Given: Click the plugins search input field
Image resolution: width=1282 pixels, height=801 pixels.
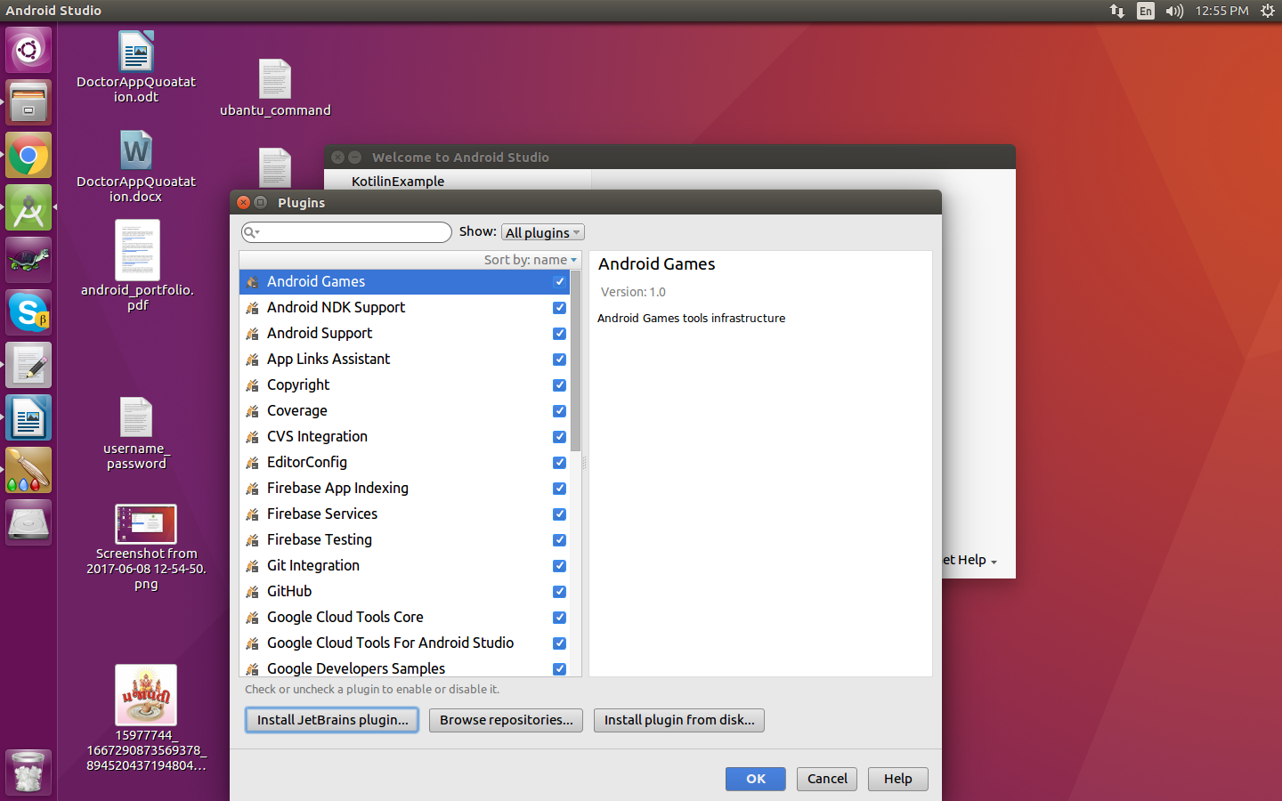Looking at the screenshot, I should (x=346, y=232).
